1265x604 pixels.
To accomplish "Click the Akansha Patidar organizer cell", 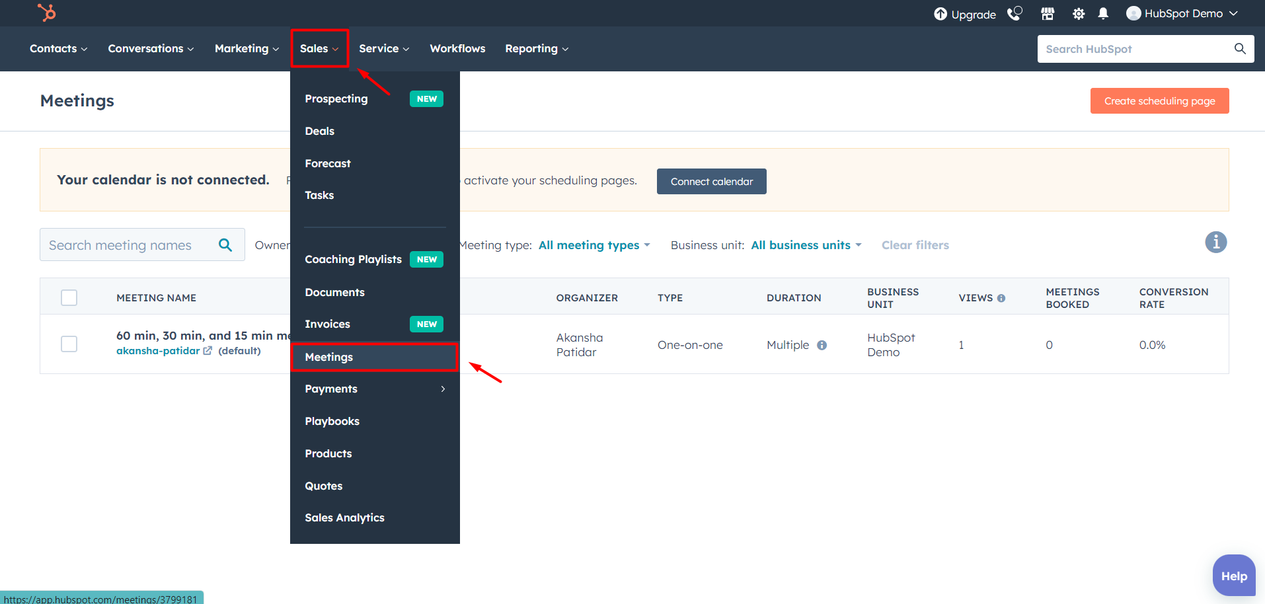I will tap(580, 345).
